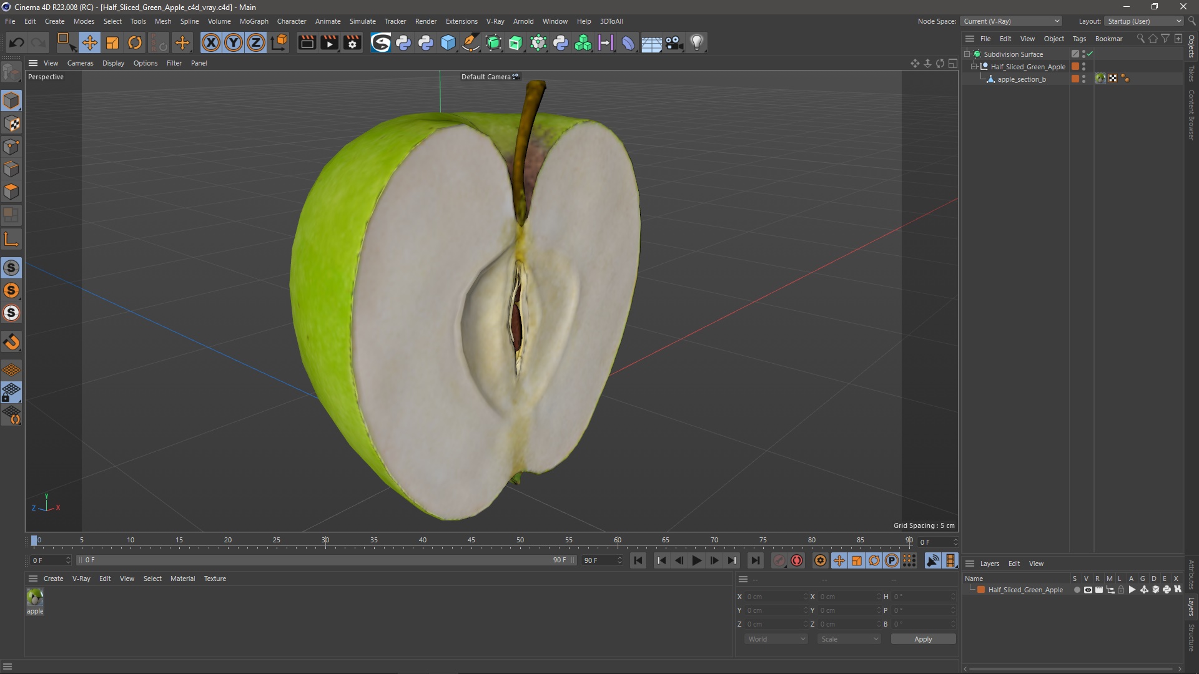Click Play Forward button

(696, 560)
